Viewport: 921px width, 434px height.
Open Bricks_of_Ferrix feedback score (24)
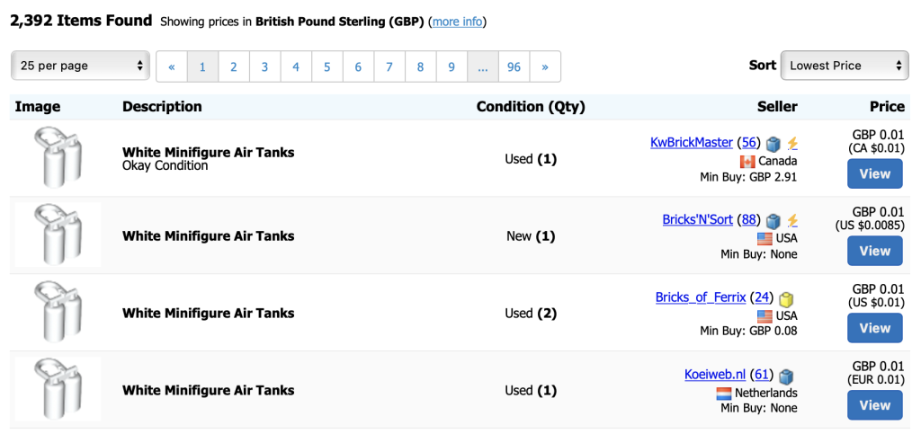pyautogui.click(x=762, y=297)
